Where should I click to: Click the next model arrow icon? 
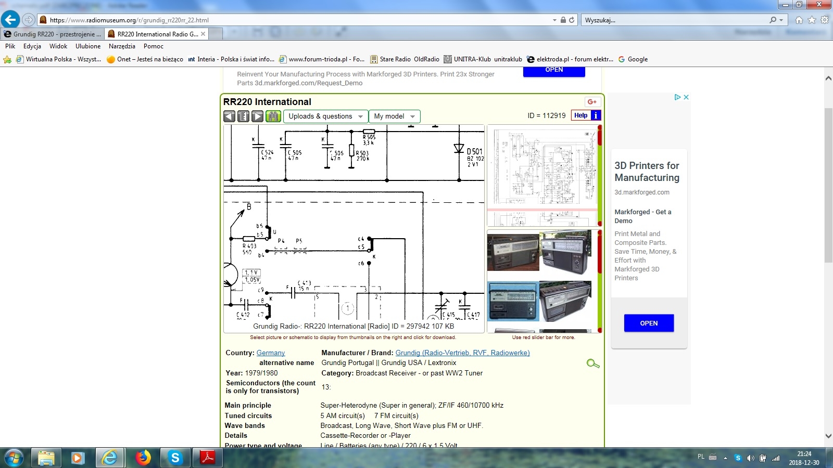(258, 116)
